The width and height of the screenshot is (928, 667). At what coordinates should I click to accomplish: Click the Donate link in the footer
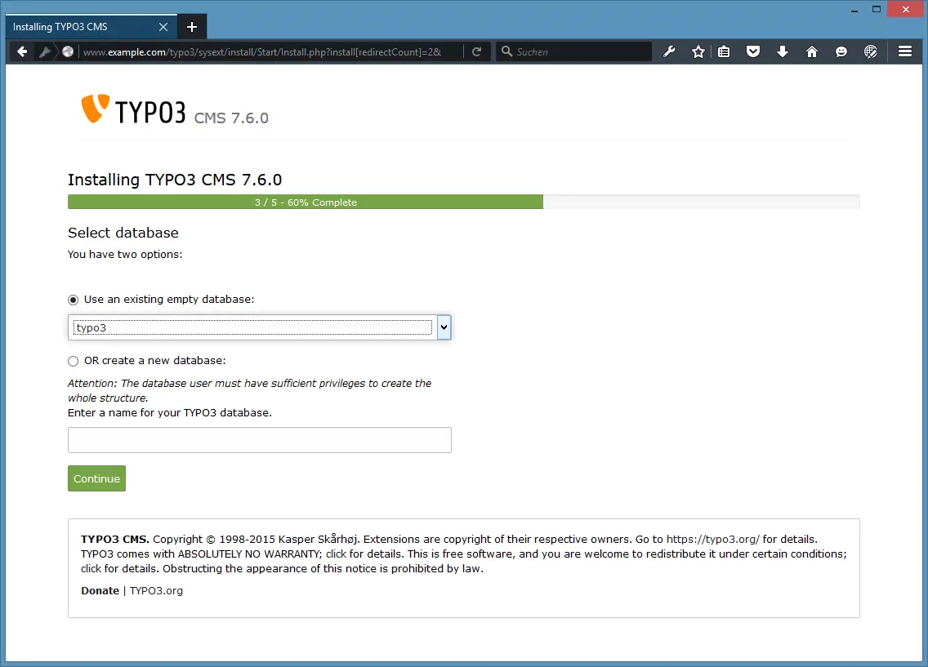tap(100, 591)
